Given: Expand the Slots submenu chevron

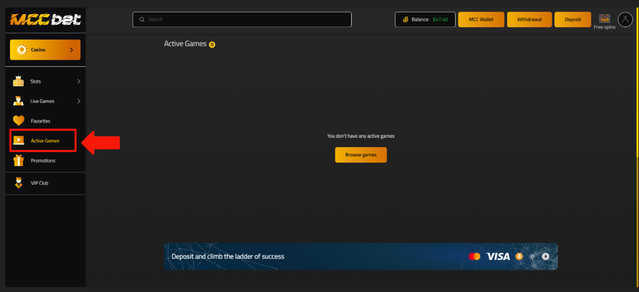Looking at the screenshot, I should tap(78, 81).
